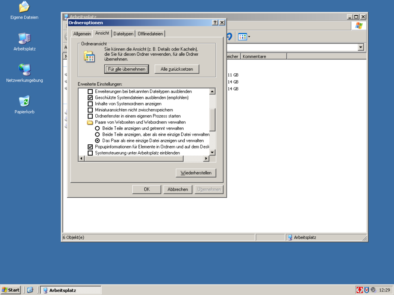Uncheck Geschützte Systemdateien ausblenden
Viewport: 394px width, 295px height.
pyautogui.click(x=90, y=98)
